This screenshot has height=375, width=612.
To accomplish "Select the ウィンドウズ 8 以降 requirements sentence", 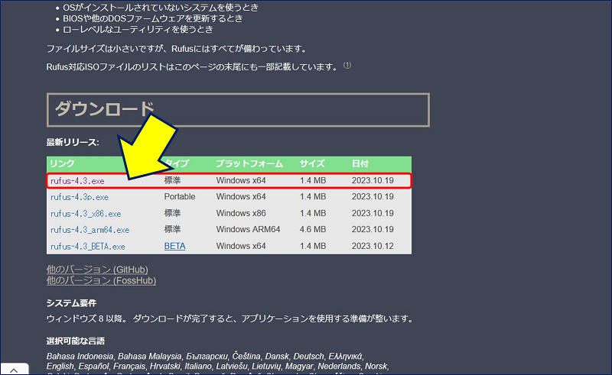I will click(229, 319).
